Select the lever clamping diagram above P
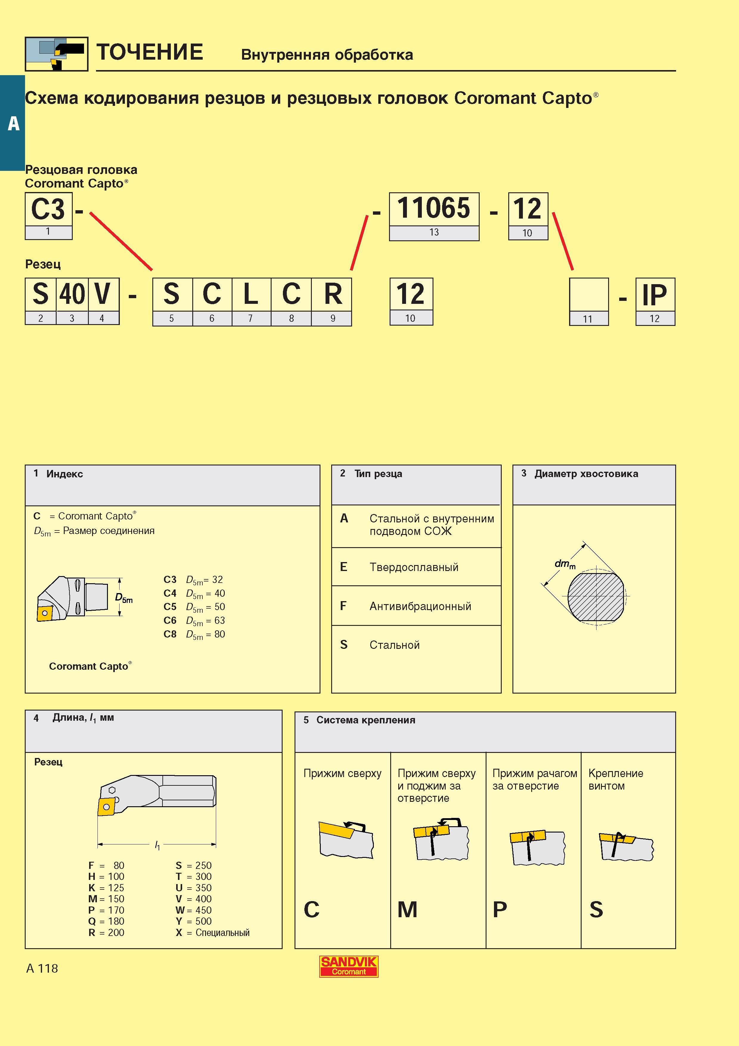Viewport: 739px width, 1046px height. pyautogui.click(x=537, y=847)
